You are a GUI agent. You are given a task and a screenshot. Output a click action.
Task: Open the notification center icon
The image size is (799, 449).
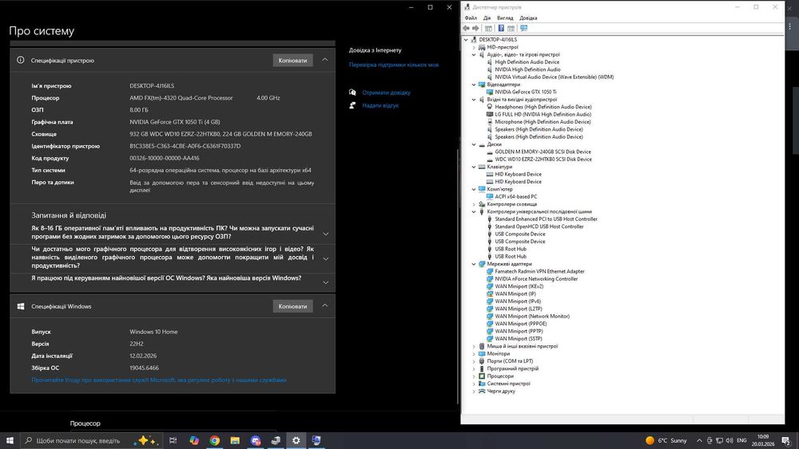[786, 440]
